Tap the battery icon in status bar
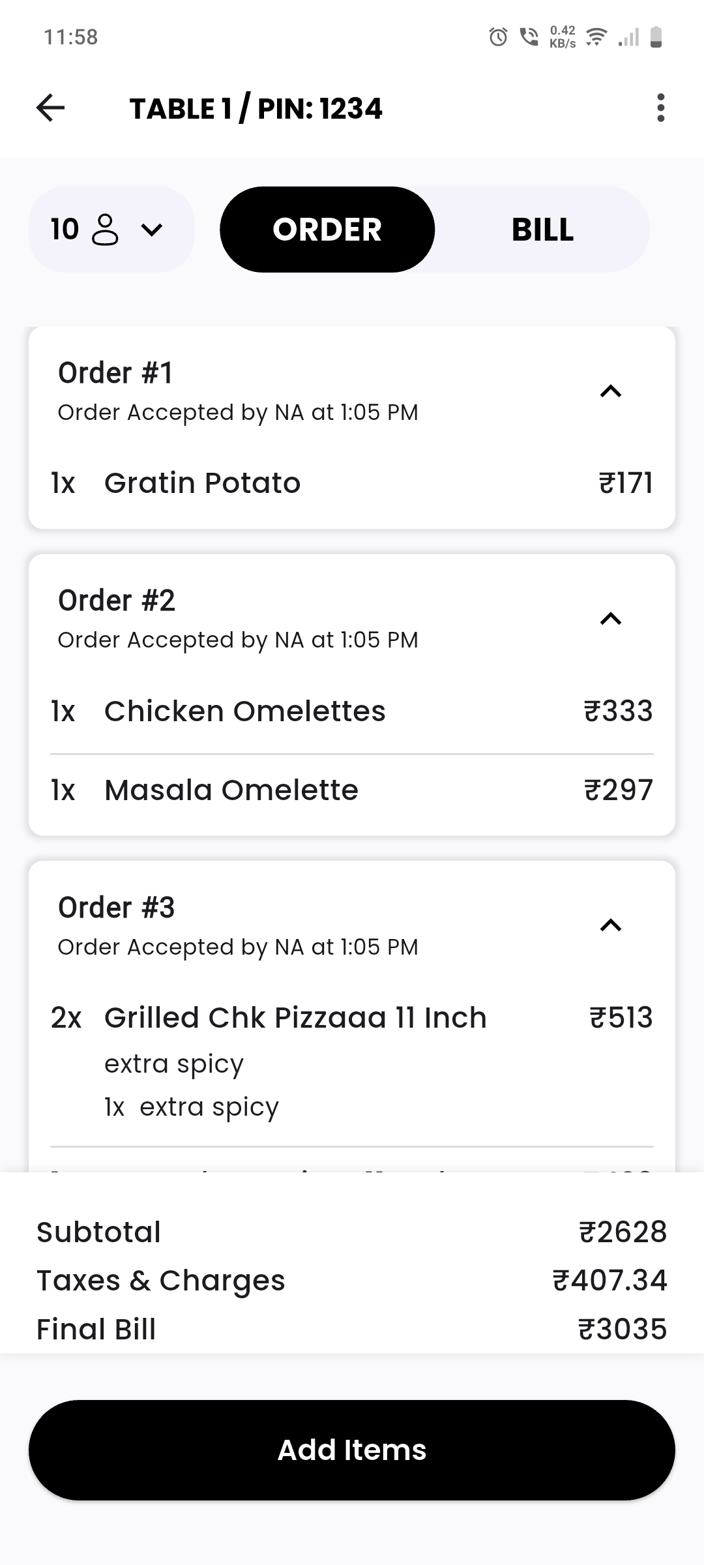Viewport: 704px width, 1565px height. [x=656, y=37]
